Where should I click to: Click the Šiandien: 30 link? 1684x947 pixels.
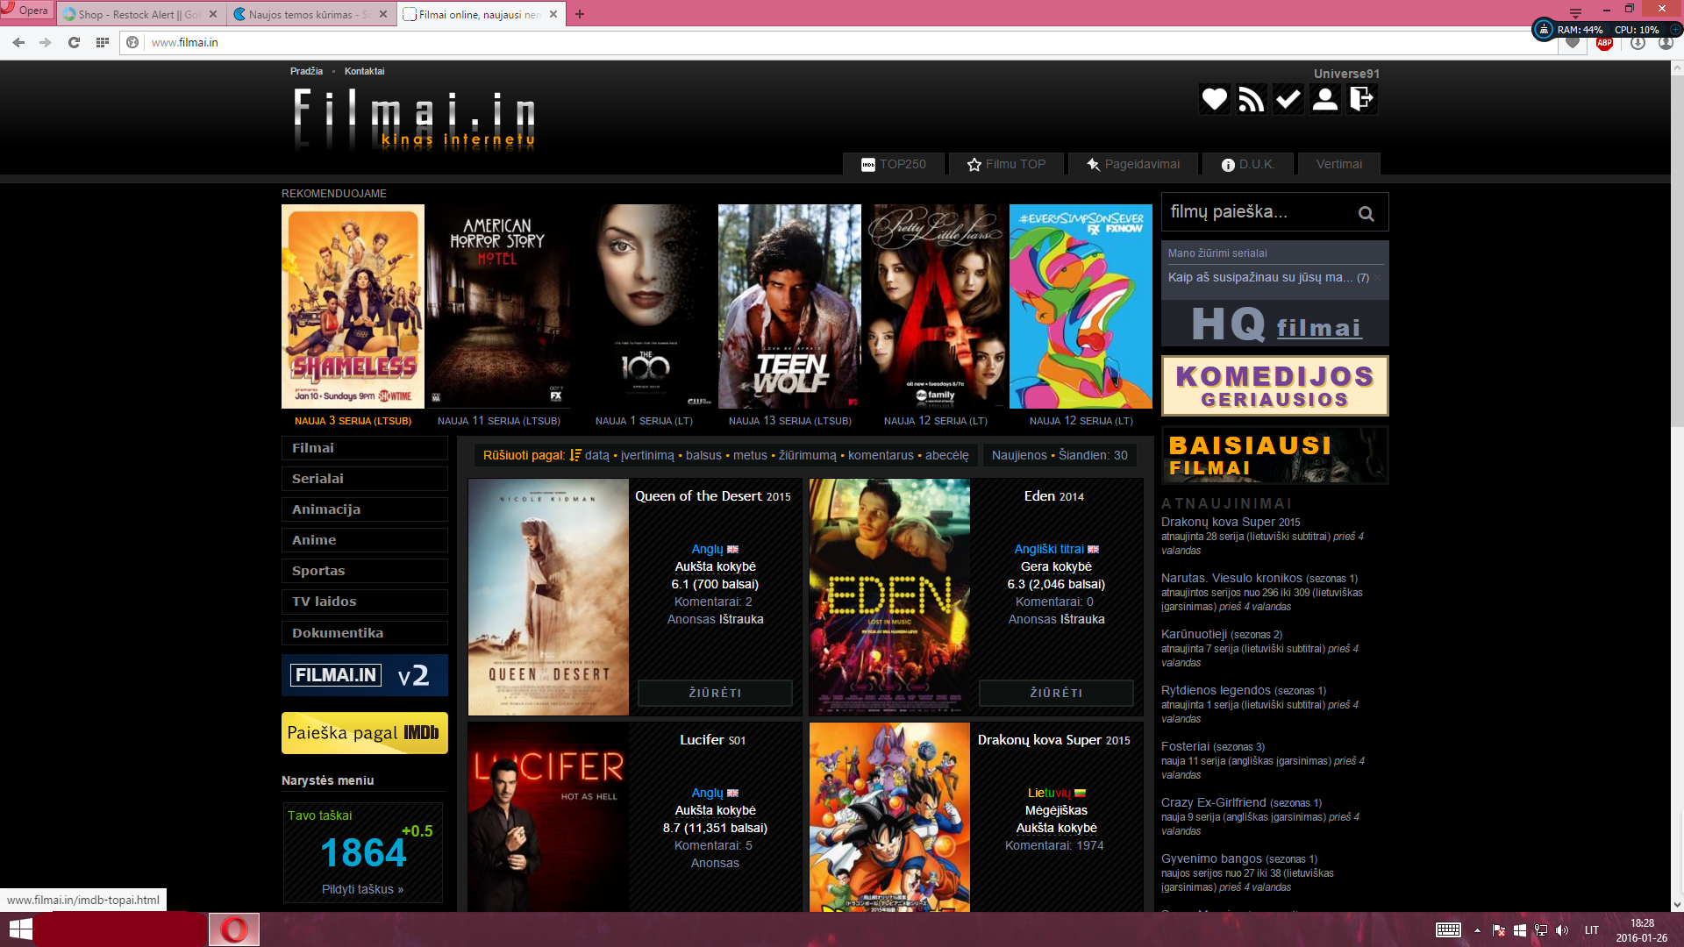pos(1093,455)
